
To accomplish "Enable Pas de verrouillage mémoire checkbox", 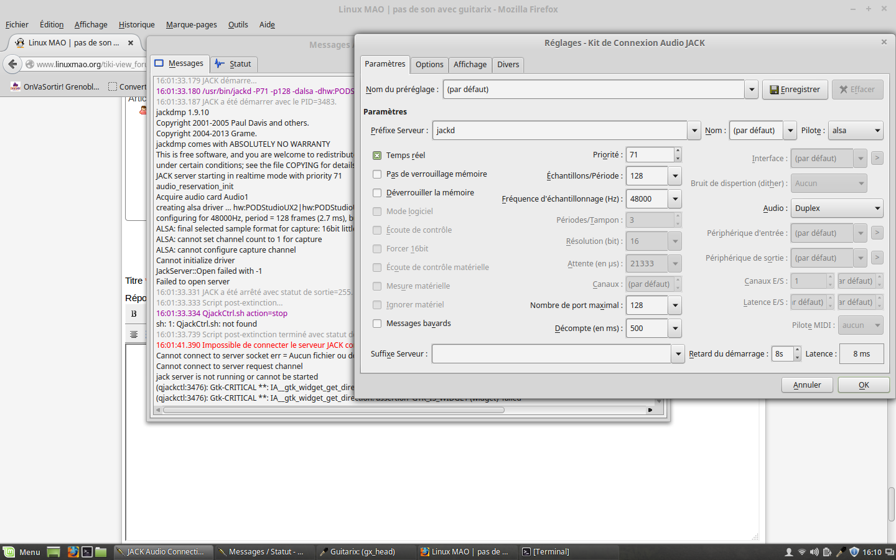I will click(x=377, y=174).
